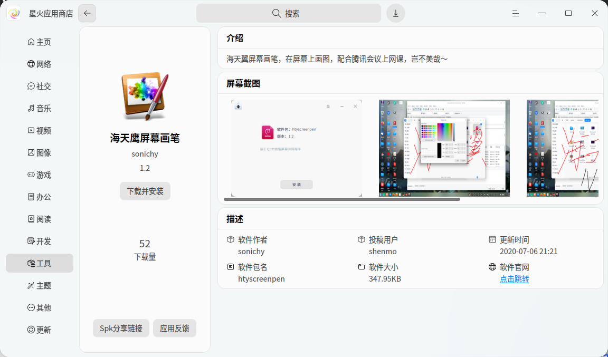This screenshot has height=357, width=608.
Task: Click the 软件官网 globe icon
Action: 492,267
